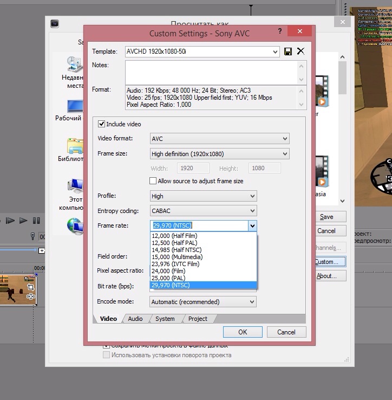Open Event Pan/Crop on the timeline clip
Image resolution: width=392 pixels, height=400 pixels.
31,287
